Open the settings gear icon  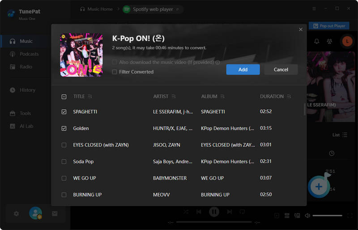click(16, 214)
